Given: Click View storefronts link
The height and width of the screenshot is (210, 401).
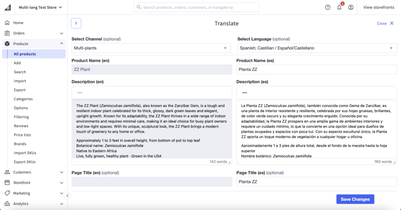Looking at the screenshot, I should click(x=379, y=7).
